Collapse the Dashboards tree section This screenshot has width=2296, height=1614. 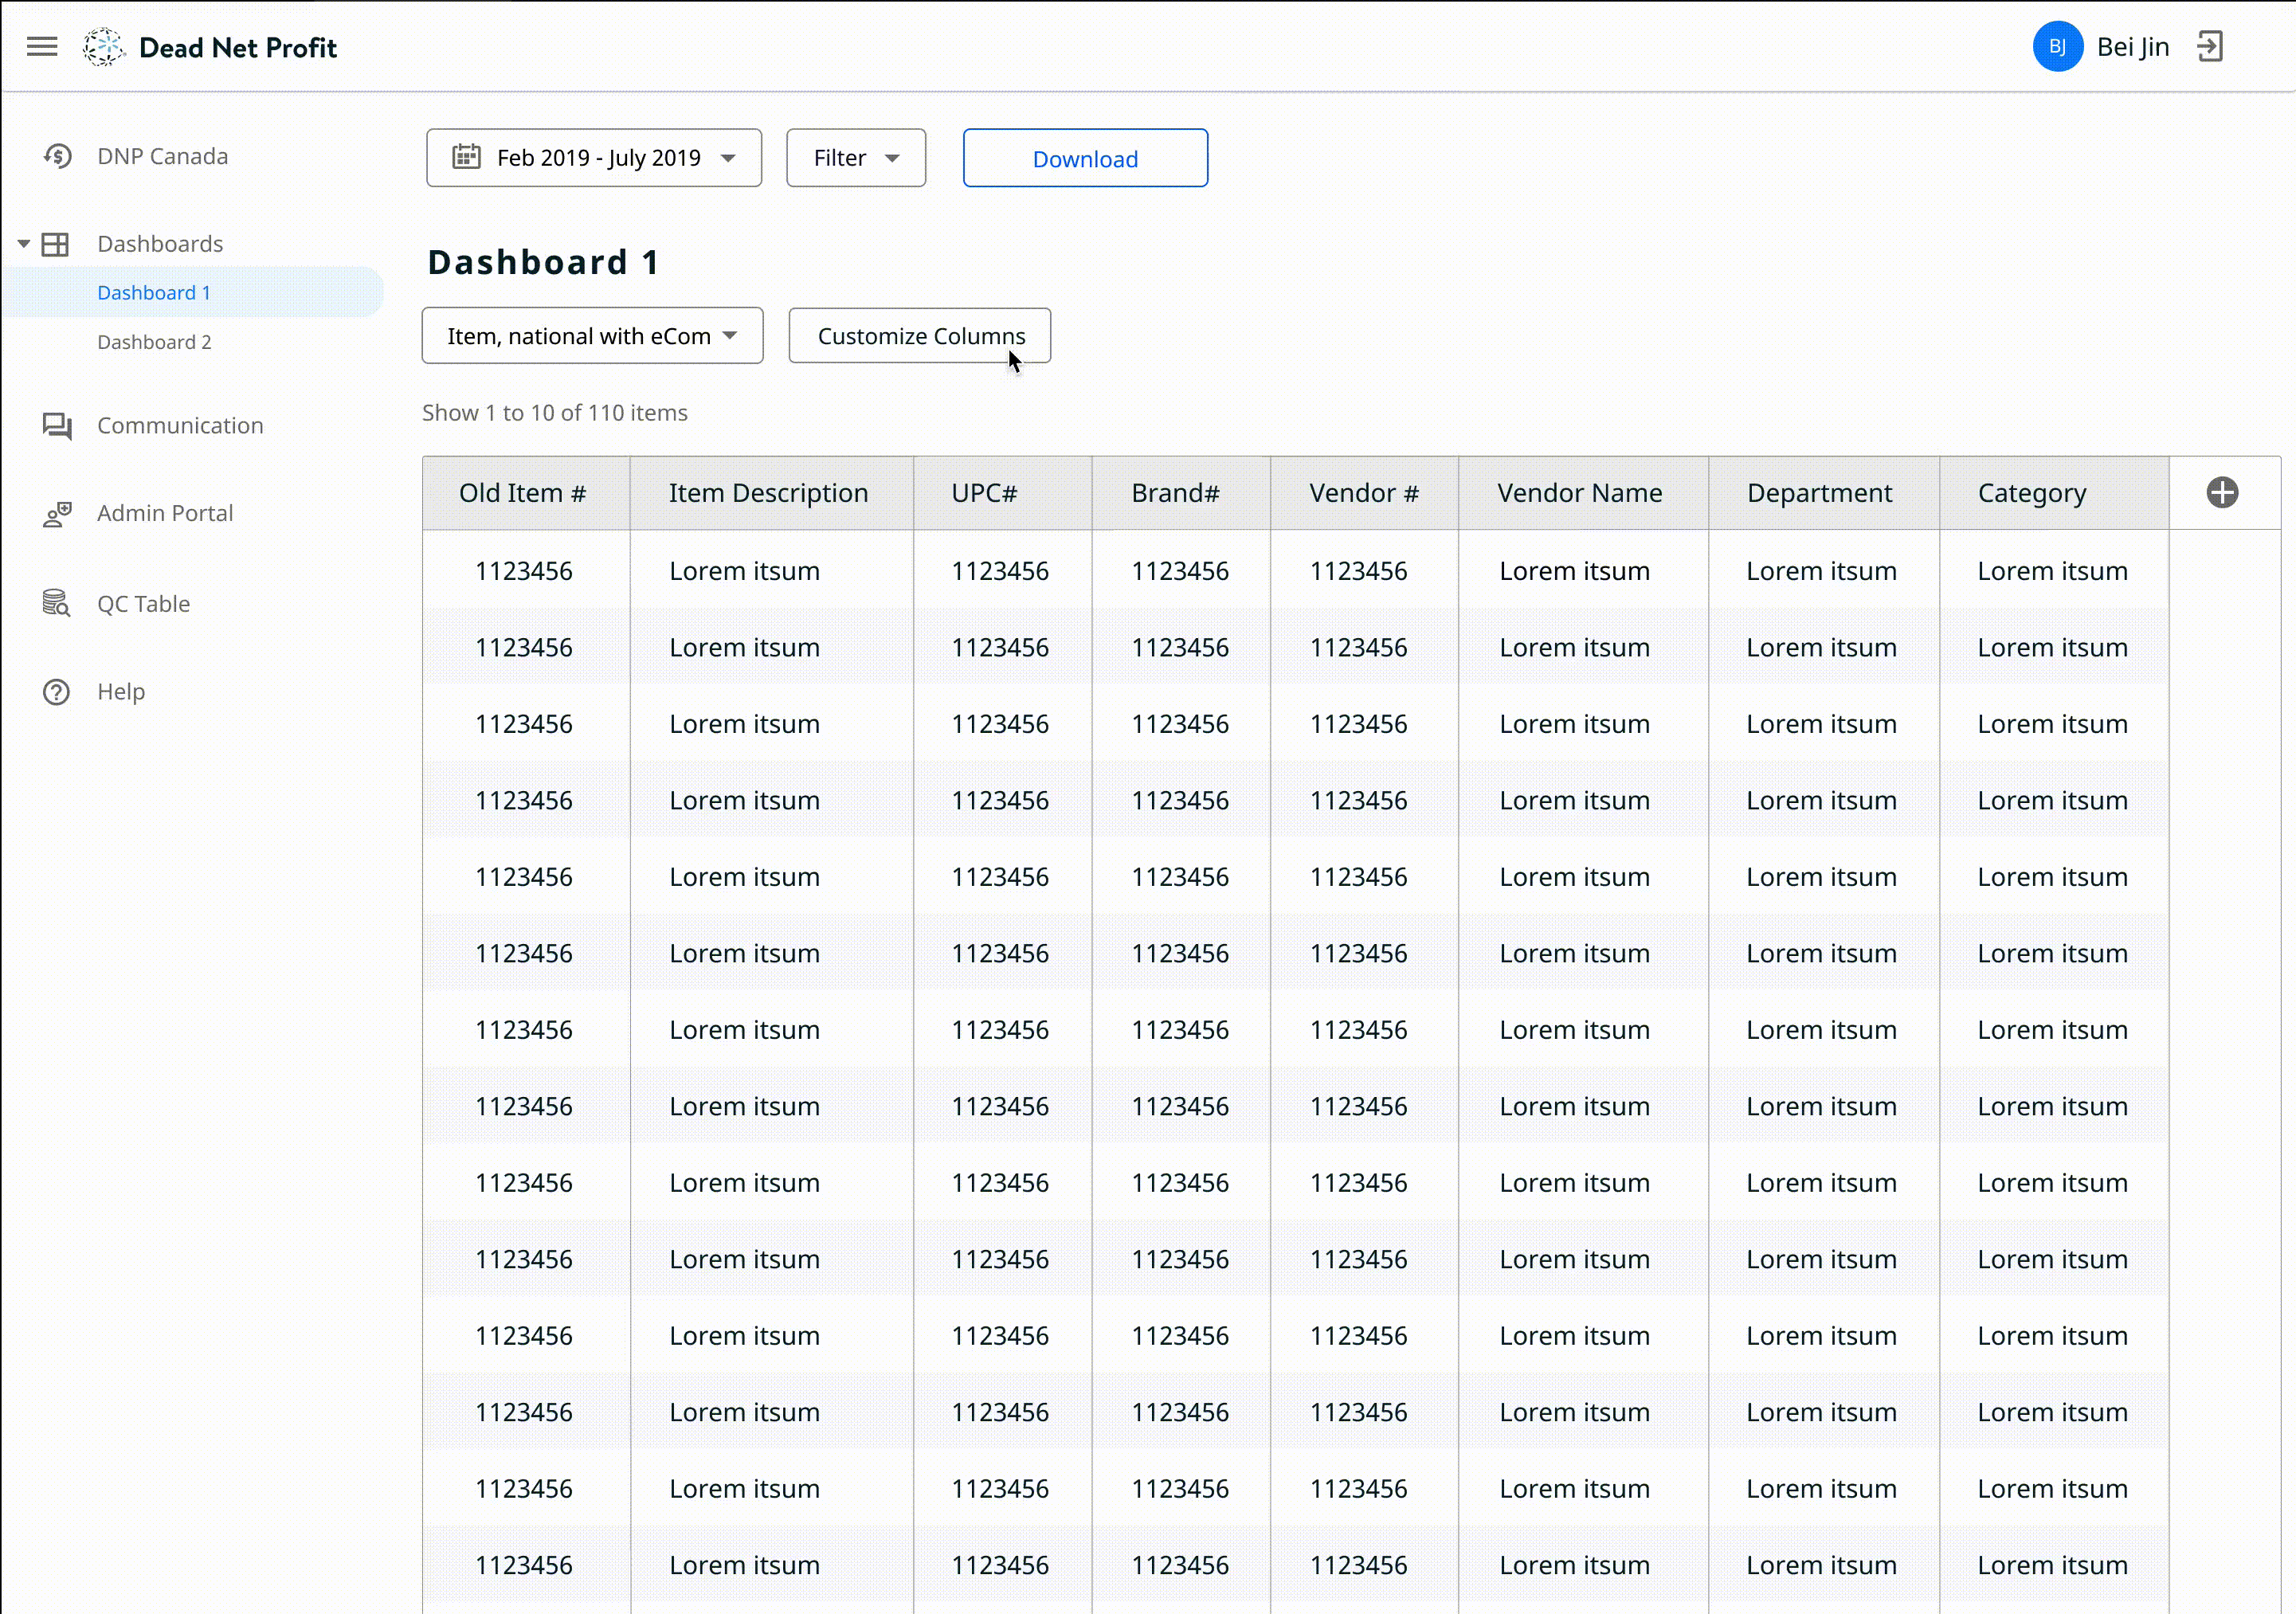tap(24, 244)
